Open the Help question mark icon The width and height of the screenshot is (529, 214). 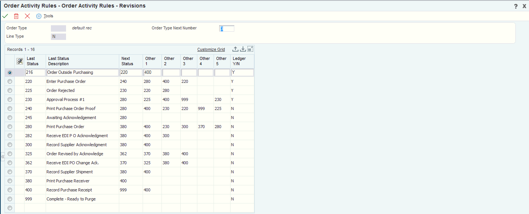[516, 6]
